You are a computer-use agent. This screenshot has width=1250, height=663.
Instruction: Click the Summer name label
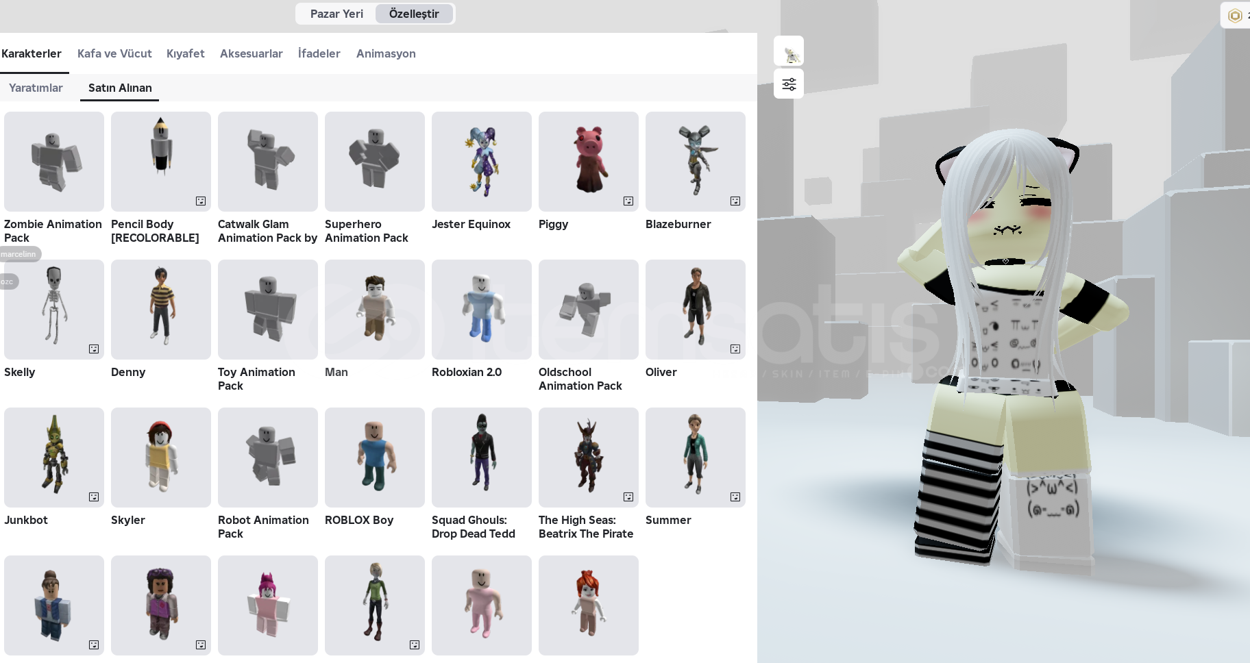click(668, 520)
